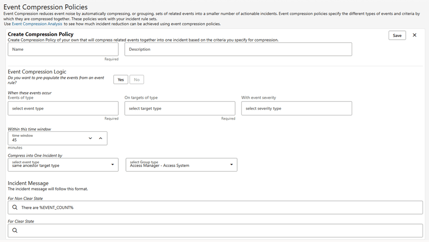This screenshot has width=429, height=242.
Task: Click the minutes label under time window
Action: tap(15, 148)
